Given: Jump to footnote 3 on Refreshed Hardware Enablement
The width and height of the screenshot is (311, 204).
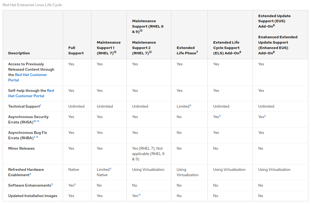Looking at the screenshot, I should point(30,174).
